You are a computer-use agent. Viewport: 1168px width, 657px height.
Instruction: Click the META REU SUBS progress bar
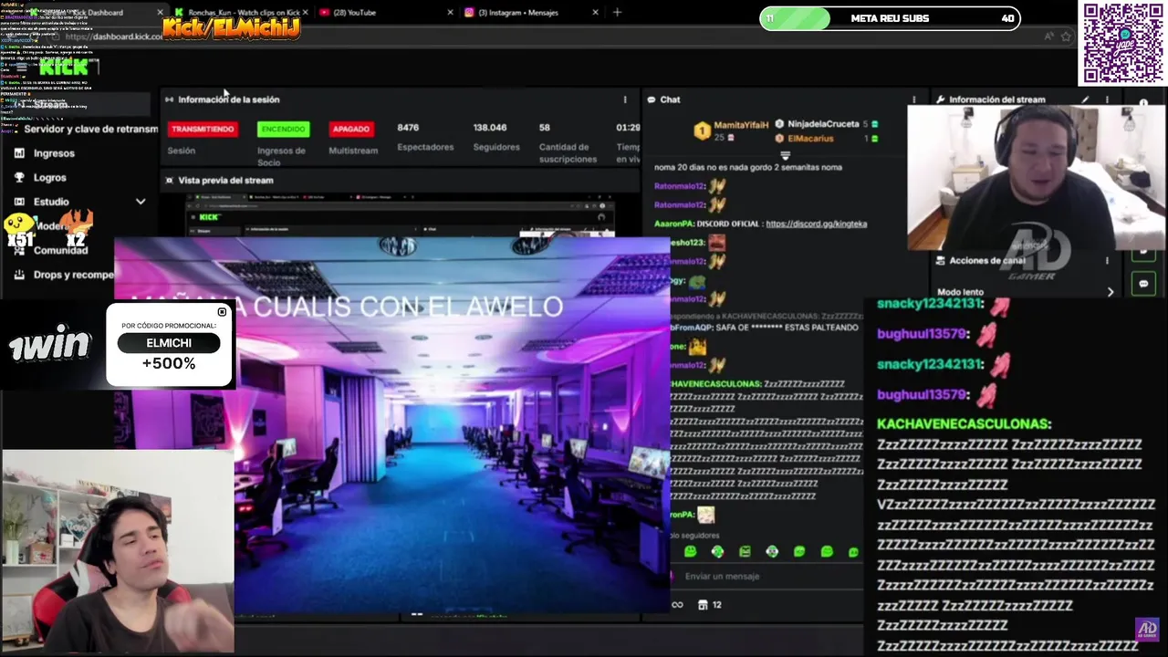click(x=890, y=18)
